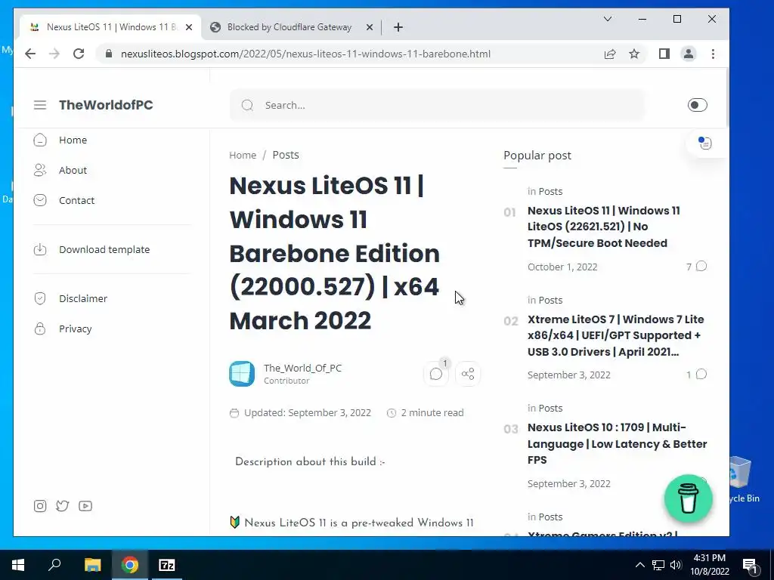774x580 pixels.
Task: Open the hamburger menu beside TheWorldofPC
Action: click(40, 105)
